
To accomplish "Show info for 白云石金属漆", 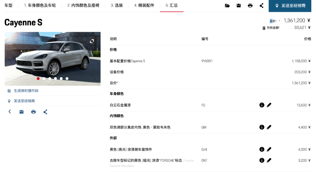I will coord(262,105).
